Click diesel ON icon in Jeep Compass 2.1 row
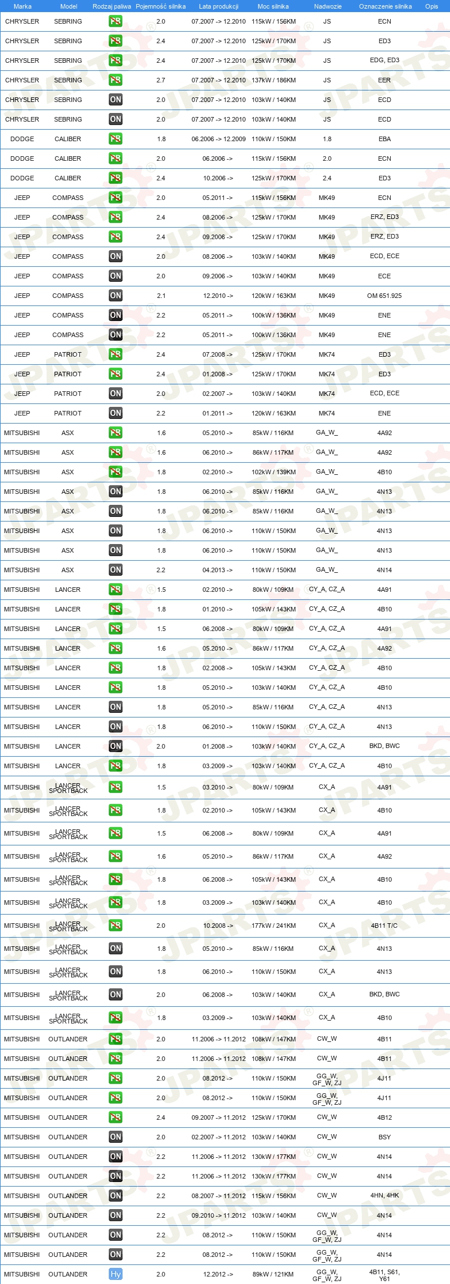This screenshot has width=450, height=1284. 116,296
